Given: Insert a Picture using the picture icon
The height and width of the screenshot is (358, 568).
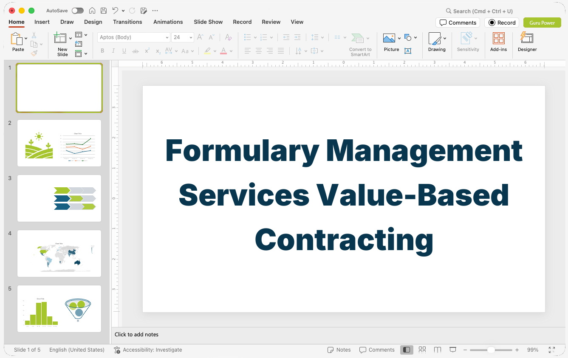Looking at the screenshot, I should coord(389,38).
